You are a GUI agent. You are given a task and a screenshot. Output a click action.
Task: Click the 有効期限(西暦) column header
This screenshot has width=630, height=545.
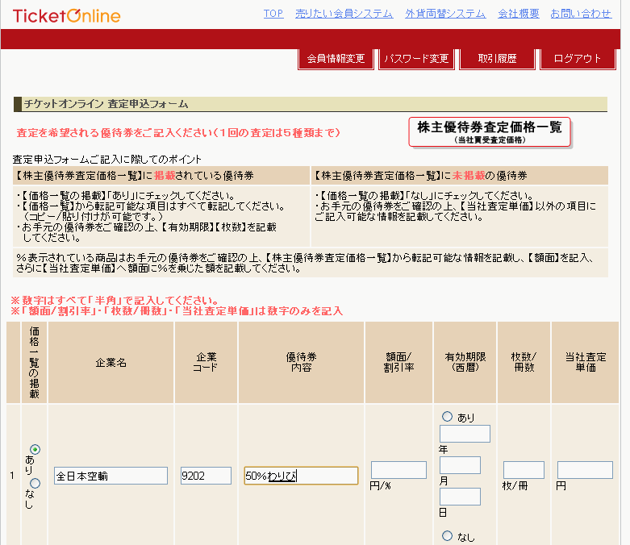point(465,362)
